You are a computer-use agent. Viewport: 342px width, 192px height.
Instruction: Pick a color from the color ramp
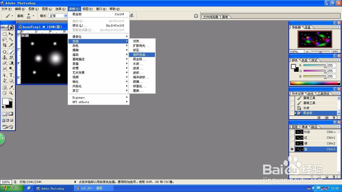point(315,83)
